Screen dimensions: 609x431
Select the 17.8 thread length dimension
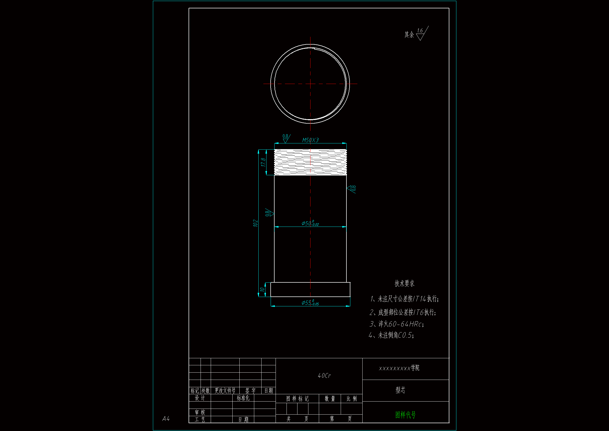click(x=263, y=162)
